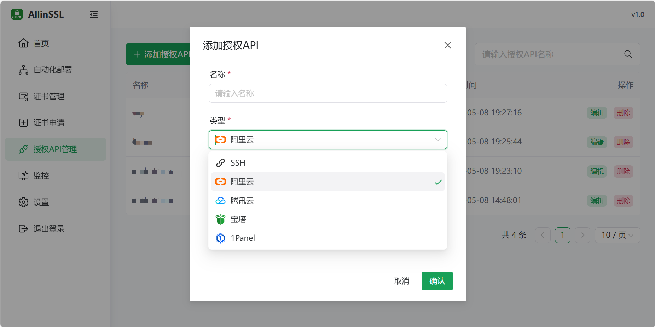This screenshot has width=655, height=327.
Task: Click 退出登录 in the sidebar
Action: point(56,228)
